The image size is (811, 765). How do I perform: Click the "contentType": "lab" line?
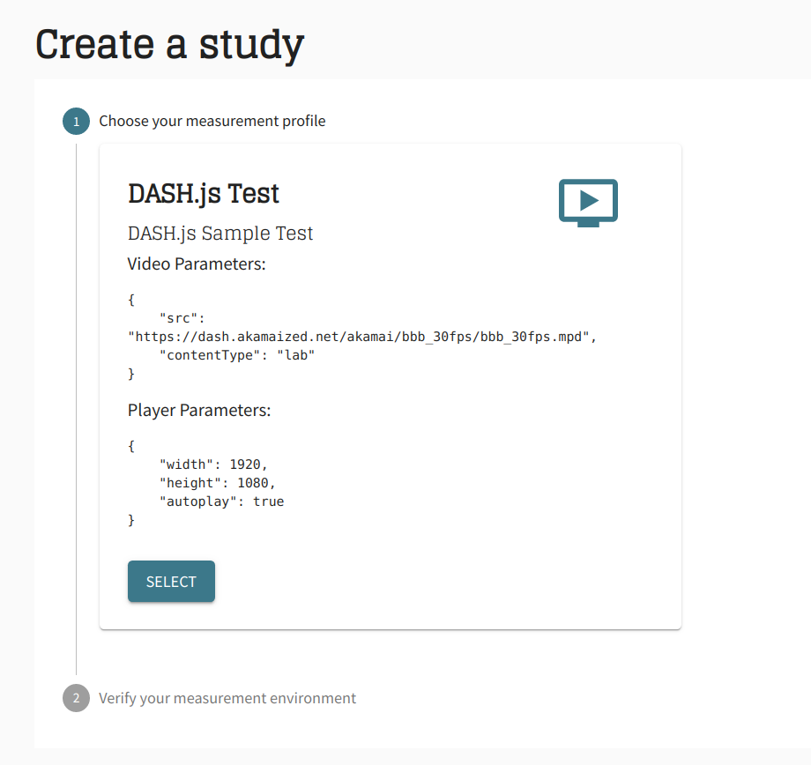[237, 355]
